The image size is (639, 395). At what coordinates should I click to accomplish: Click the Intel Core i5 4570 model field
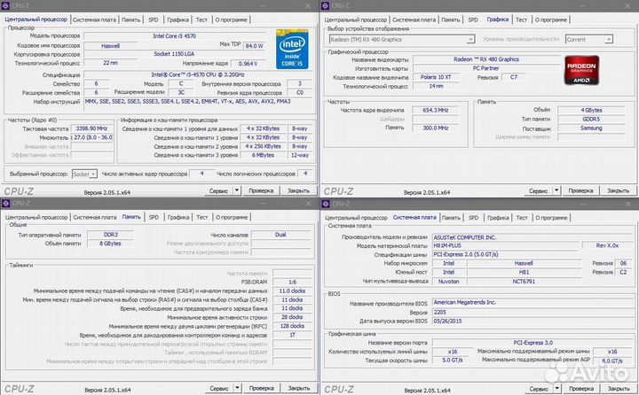[175, 35]
